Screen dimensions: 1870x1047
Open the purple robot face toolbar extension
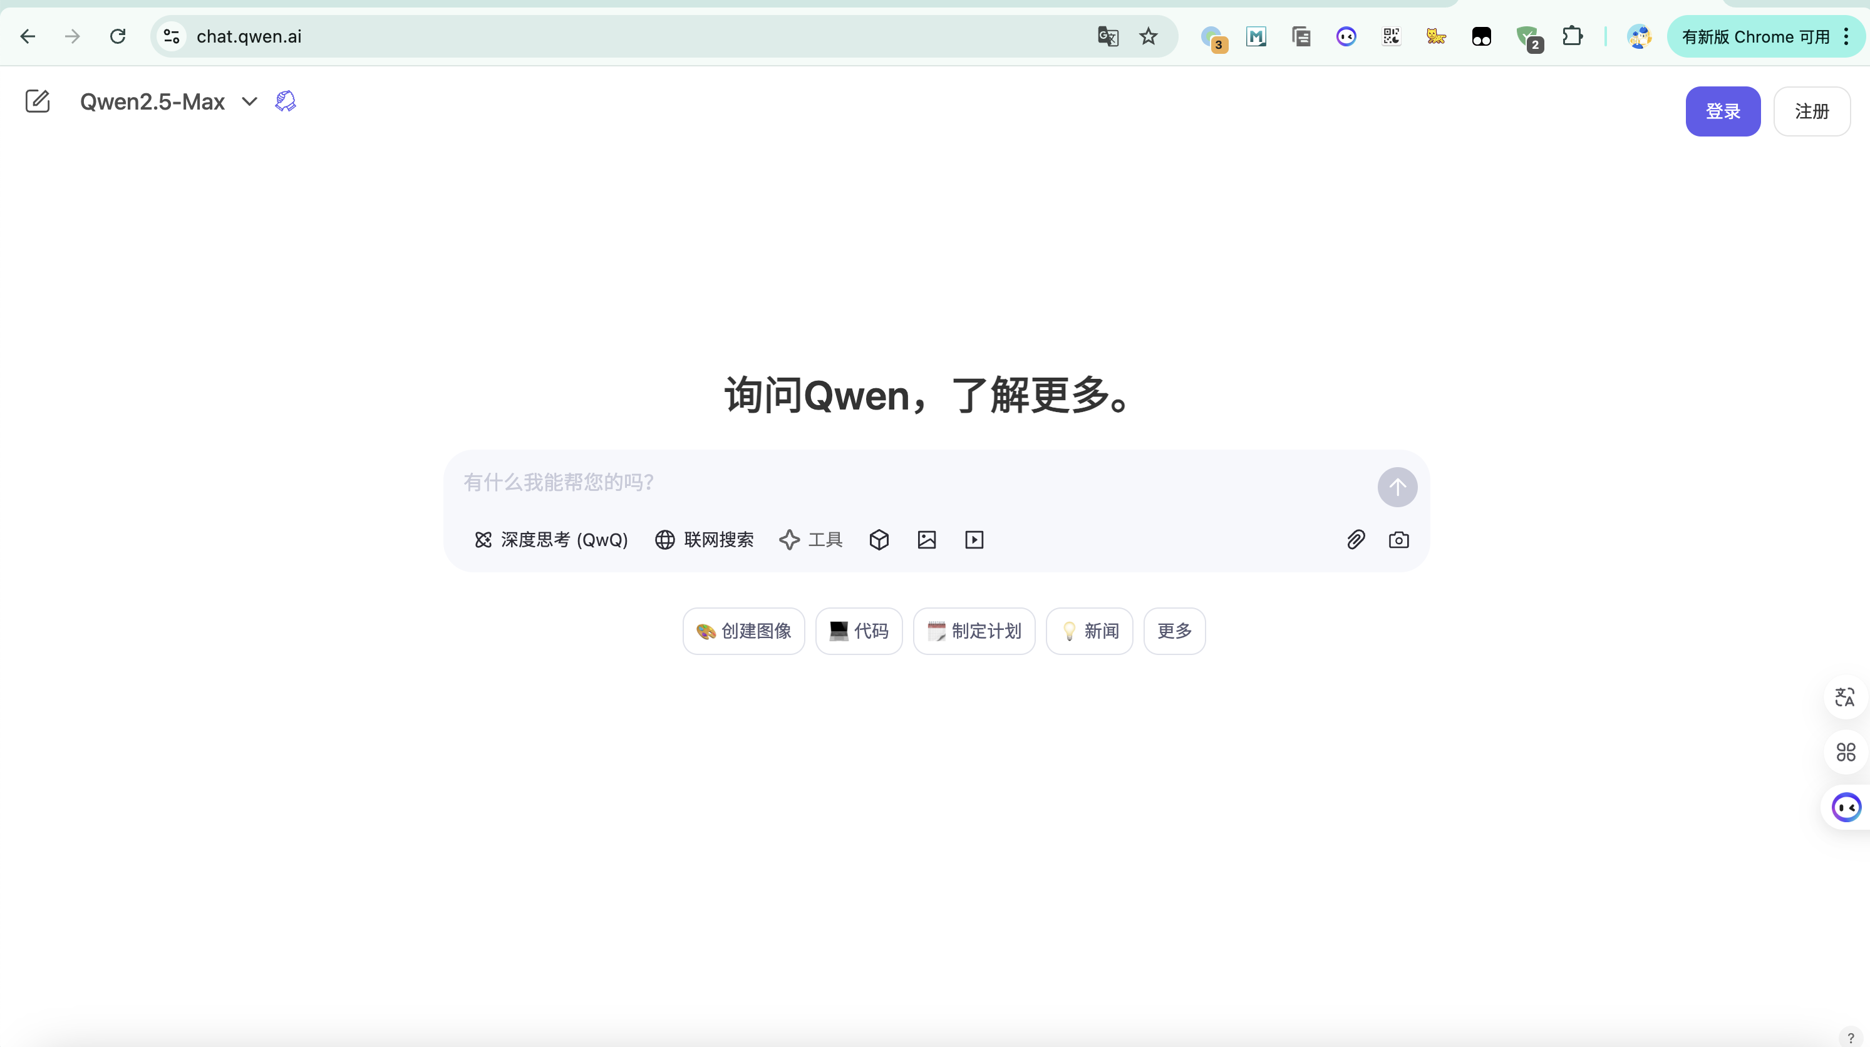point(1346,36)
